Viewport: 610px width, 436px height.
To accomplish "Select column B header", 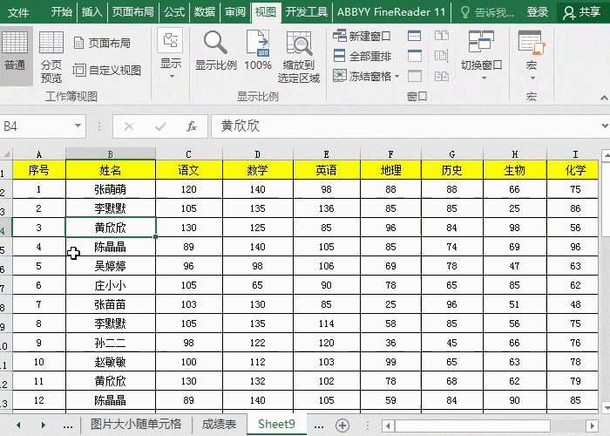I will (x=111, y=153).
